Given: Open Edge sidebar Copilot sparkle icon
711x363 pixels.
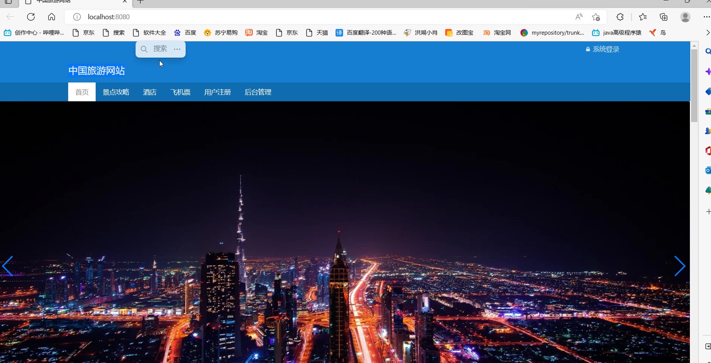Looking at the screenshot, I should tap(708, 72).
